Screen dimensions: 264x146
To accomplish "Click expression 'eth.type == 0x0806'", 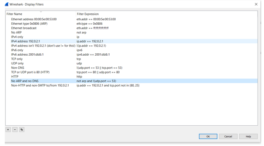I will (x=89, y=23).
